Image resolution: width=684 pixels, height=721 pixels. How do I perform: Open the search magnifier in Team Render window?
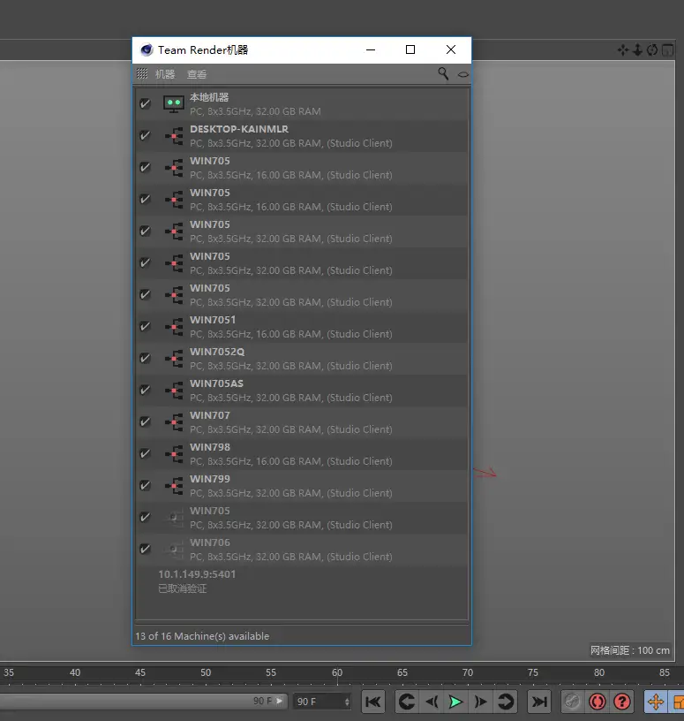pos(443,73)
